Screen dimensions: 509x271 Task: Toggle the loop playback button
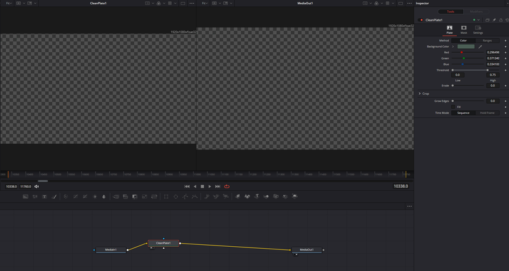click(x=226, y=186)
